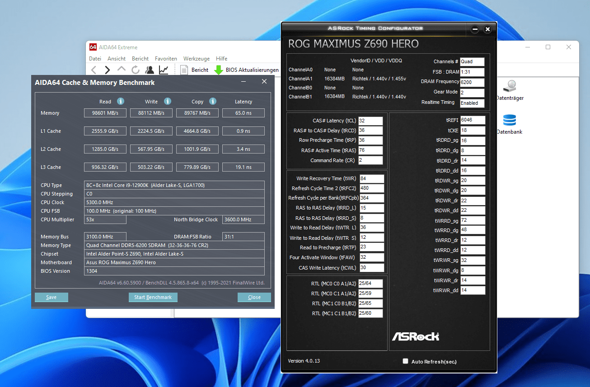Click the CAS Write Latency (tCWL) field
The image size is (590, 387).
pos(372,268)
